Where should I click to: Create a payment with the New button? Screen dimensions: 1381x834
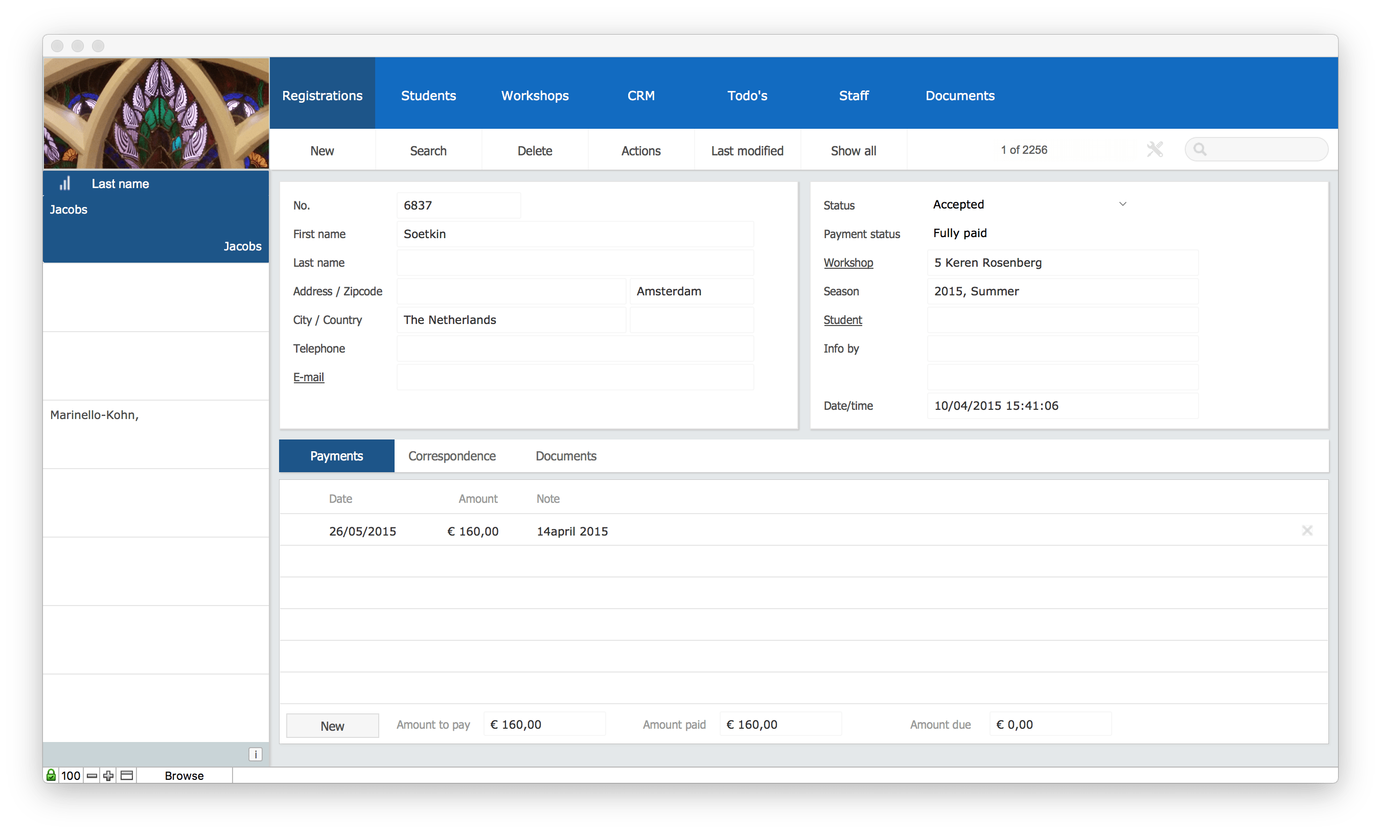coord(332,725)
